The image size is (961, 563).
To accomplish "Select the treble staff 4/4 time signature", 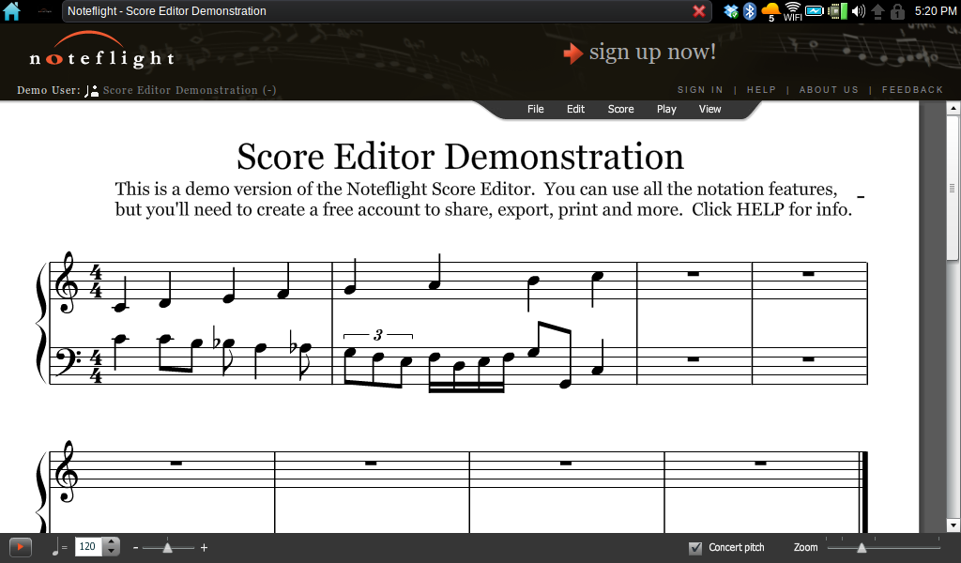I will point(96,281).
